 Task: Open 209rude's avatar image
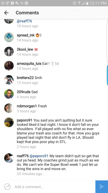[9, 94]
